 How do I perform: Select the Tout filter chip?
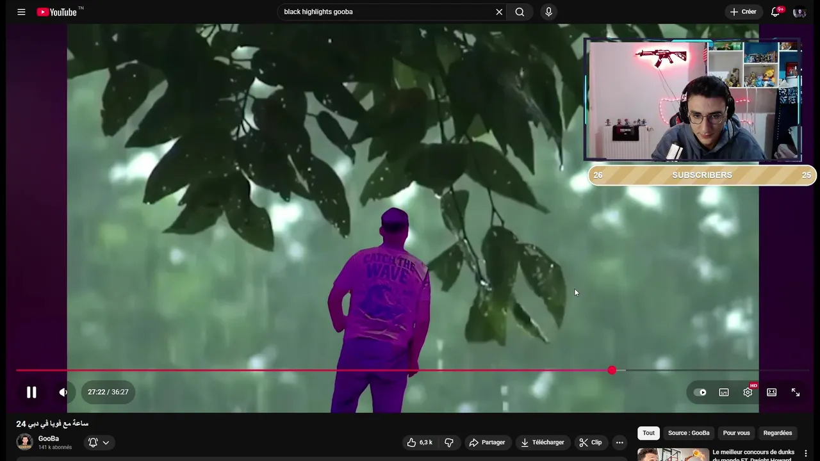649,433
